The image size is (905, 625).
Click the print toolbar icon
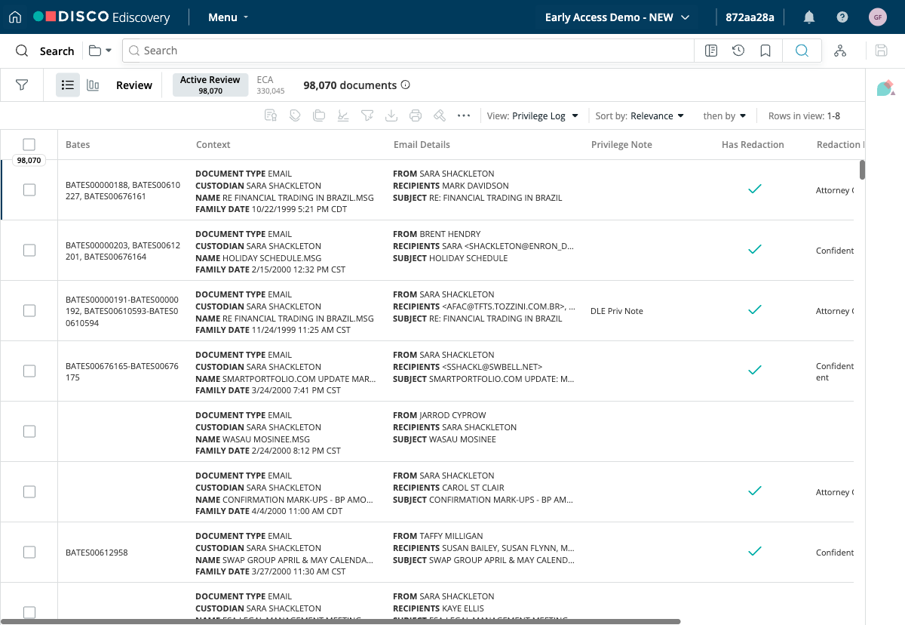coord(416,115)
